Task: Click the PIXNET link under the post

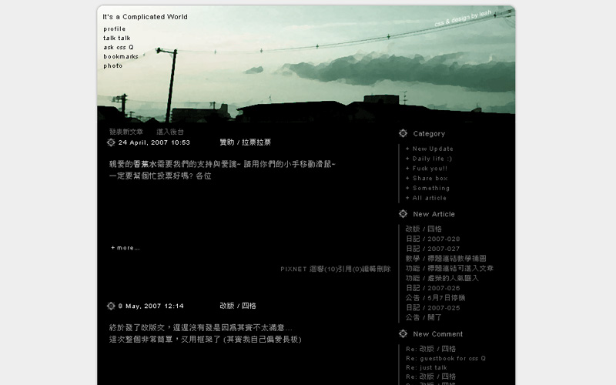Action: 293,269
